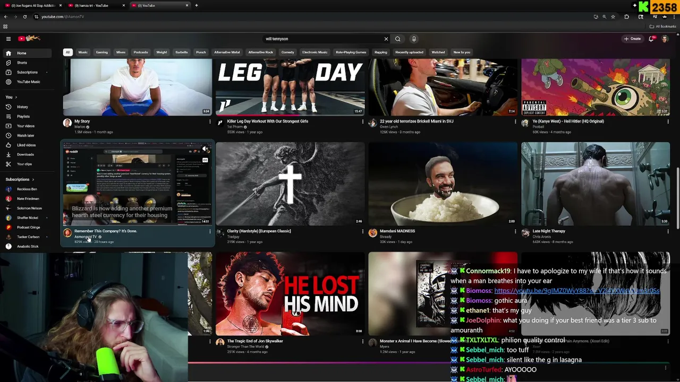Open options menu for Mamdani MADNESS video

[515, 231]
